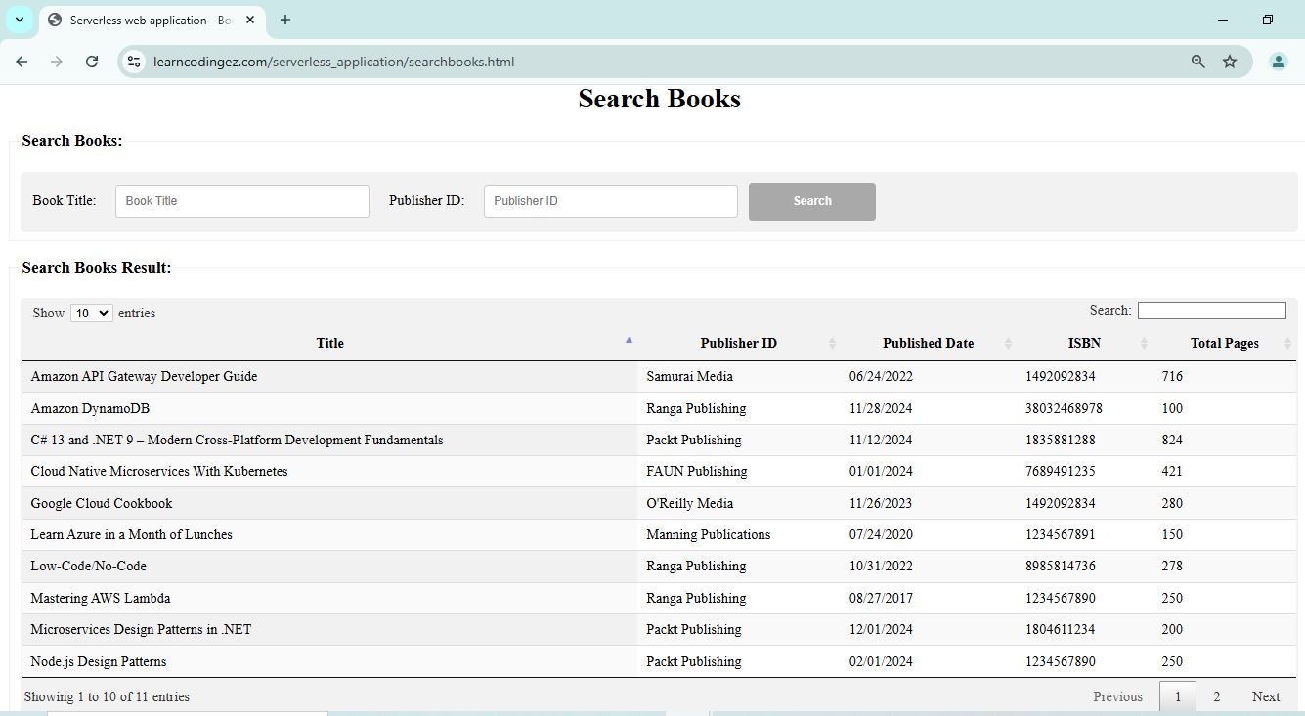The height and width of the screenshot is (716, 1305).
Task: Open the tab search chevron button
Action: pyautogui.click(x=19, y=20)
